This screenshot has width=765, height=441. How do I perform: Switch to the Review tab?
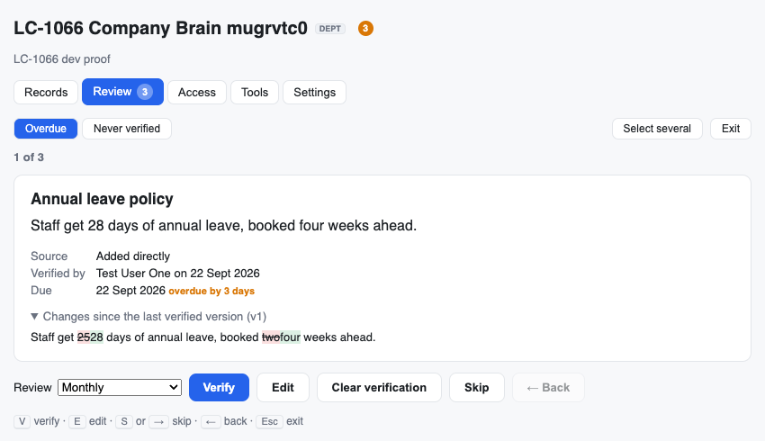tap(122, 92)
